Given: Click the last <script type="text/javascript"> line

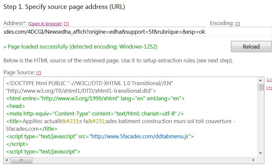Looking at the screenshot, I should pyautogui.click(x=43, y=151).
